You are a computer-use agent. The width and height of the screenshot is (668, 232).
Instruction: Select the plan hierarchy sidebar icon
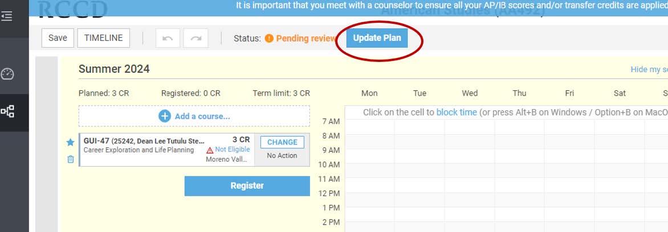click(7, 112)
